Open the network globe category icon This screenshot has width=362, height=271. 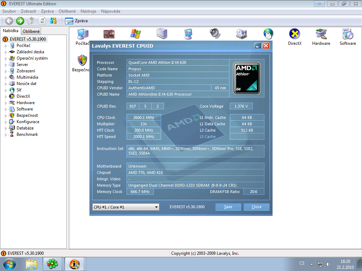click(268, 34)
